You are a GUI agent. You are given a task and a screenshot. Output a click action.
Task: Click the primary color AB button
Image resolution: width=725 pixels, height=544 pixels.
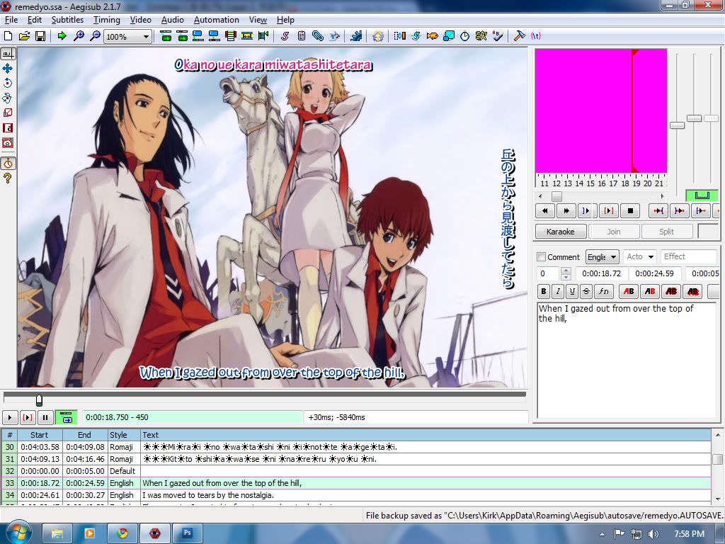click(627, 291)
